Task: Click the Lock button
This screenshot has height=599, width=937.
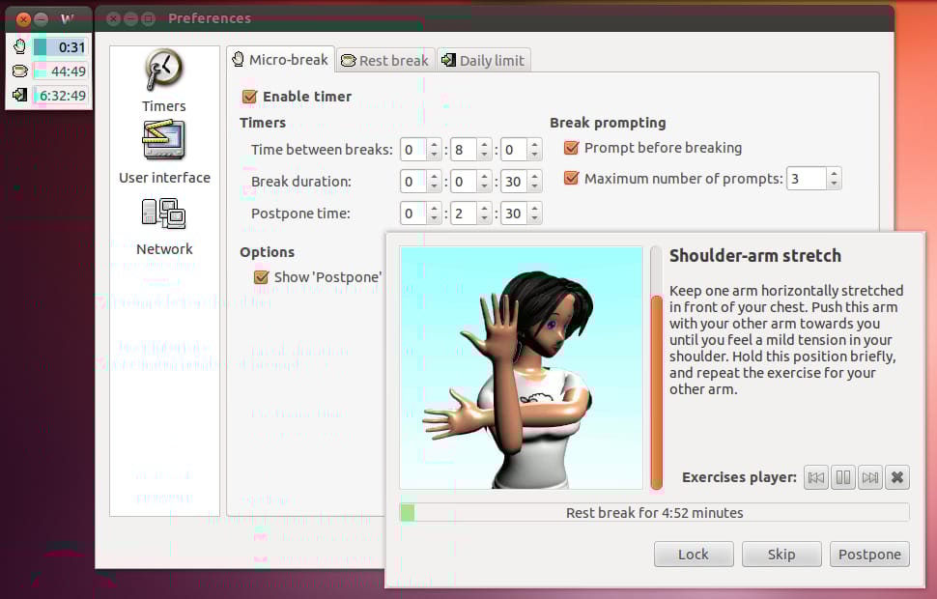Action: pos(694,555)
